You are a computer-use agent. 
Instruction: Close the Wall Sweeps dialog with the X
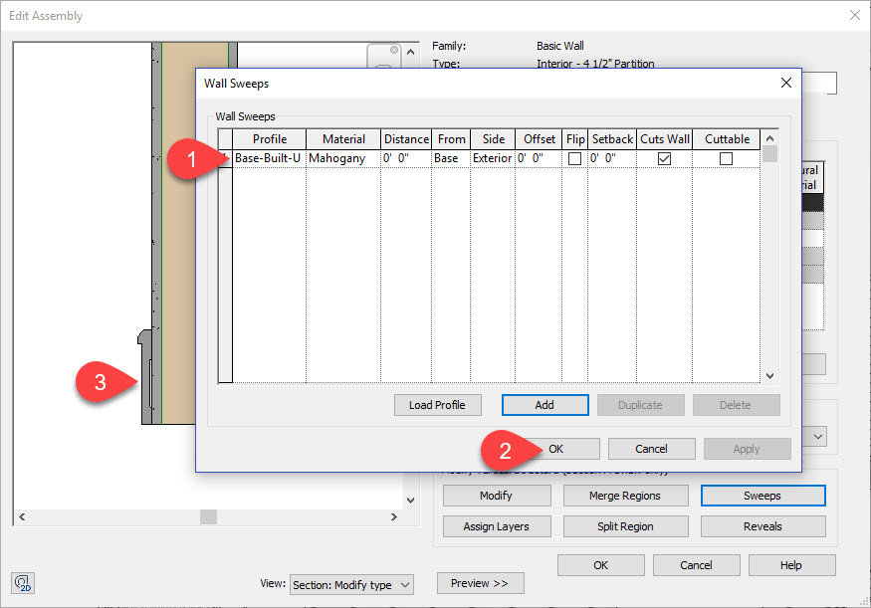(x=785, y=83)
